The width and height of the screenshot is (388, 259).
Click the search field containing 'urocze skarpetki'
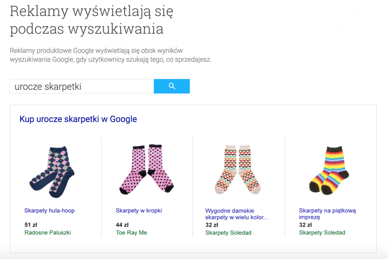pyautogui.click(x=82, y=86)
